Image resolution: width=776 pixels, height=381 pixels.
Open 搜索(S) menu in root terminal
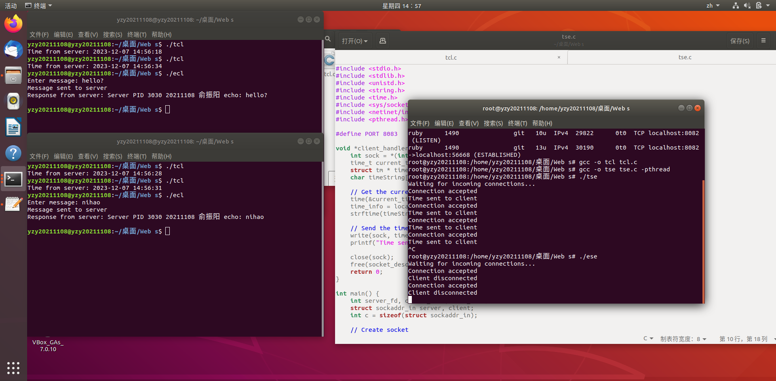(493, 123)
